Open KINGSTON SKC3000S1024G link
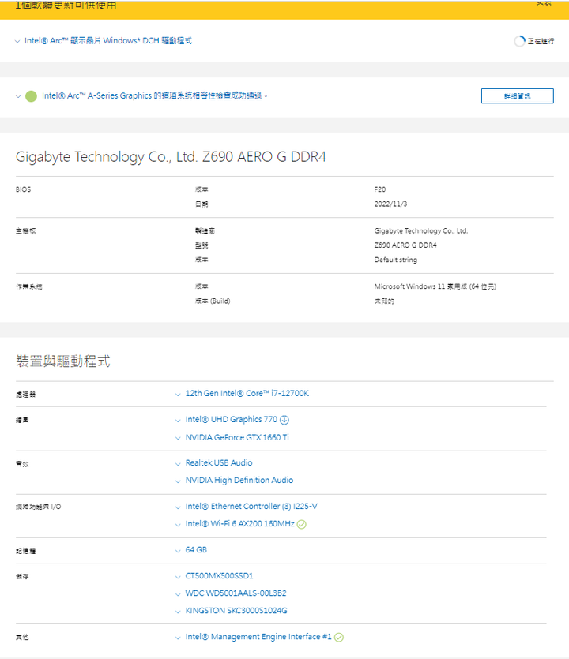Screen dimensions: 569x659 coord(236,611)
